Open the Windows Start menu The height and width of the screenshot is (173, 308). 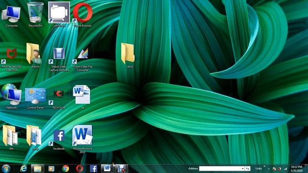6,169
